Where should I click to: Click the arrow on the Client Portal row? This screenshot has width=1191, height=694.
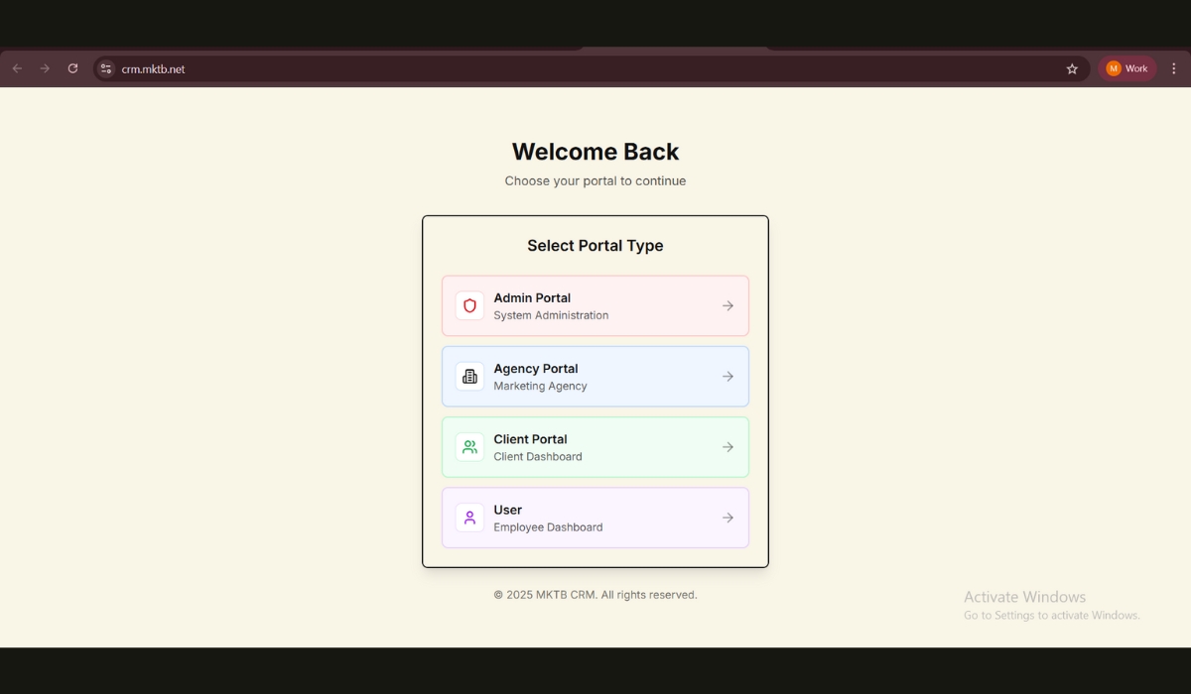[728, 447]
